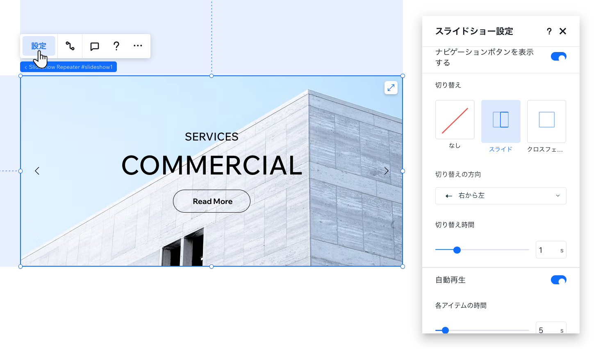Select the スライド transition option
The image size is (596, 349).
click(x=500, y=121)
